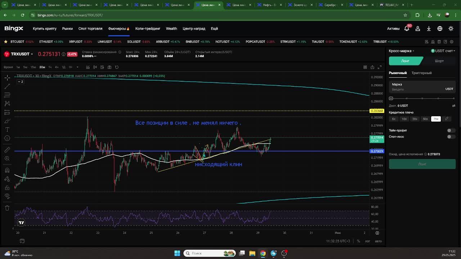Viewport: 461px width, 259px height.
Task: Expand chart to fullscreen
Action: pos(380,67)
